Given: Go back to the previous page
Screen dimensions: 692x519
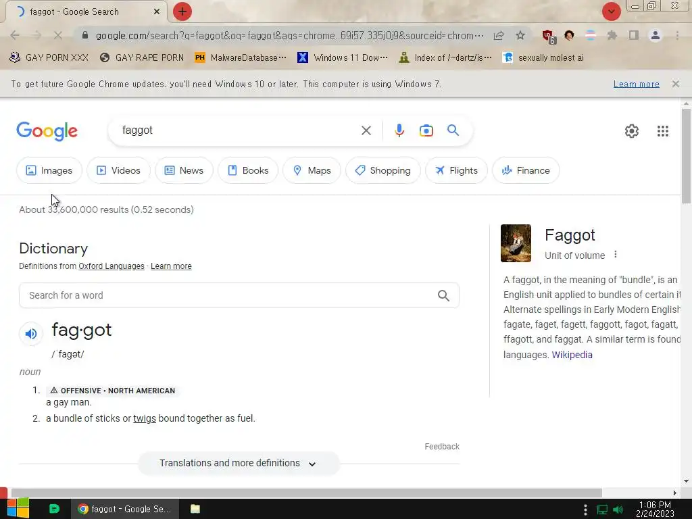Looking at the screenshot, I should point(15,35).
